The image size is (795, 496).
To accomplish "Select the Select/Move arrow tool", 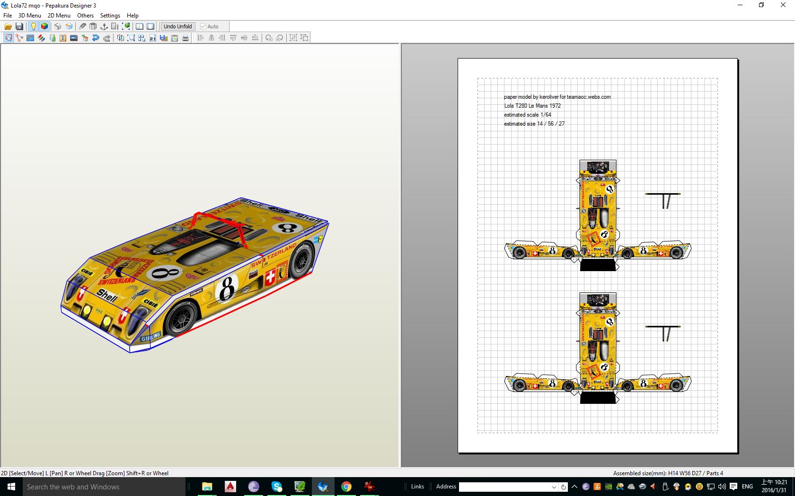I will [9, 38].
